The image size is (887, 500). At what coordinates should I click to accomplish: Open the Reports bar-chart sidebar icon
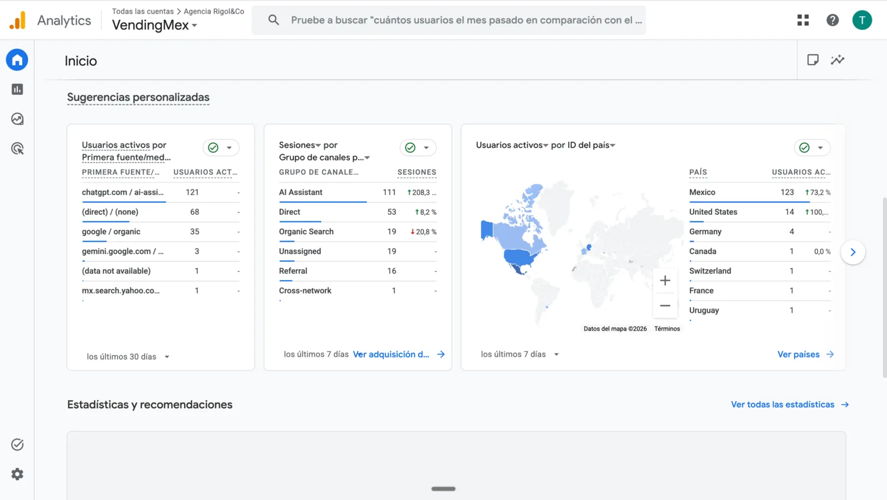[17, 89]
